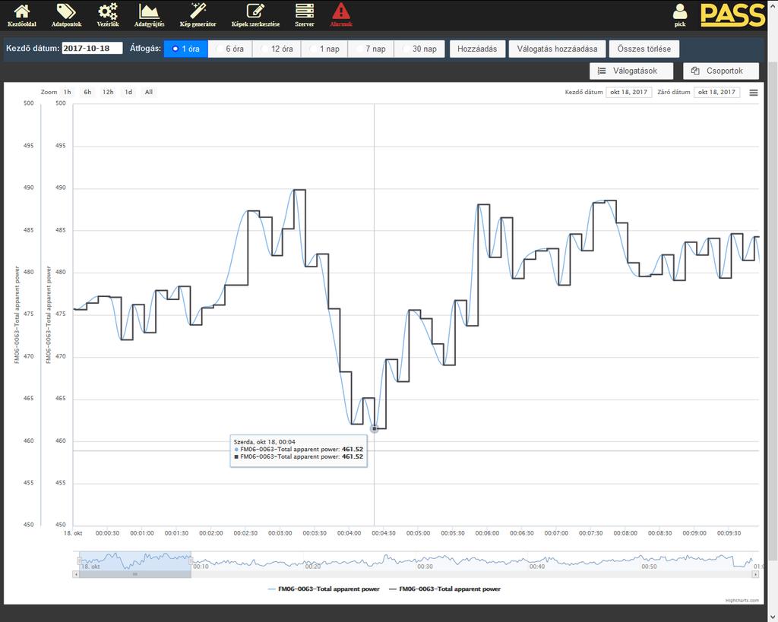Click the highlighted data point at 00:04
778x622 pixels.
pyautogui.click(x=375, y=428)
